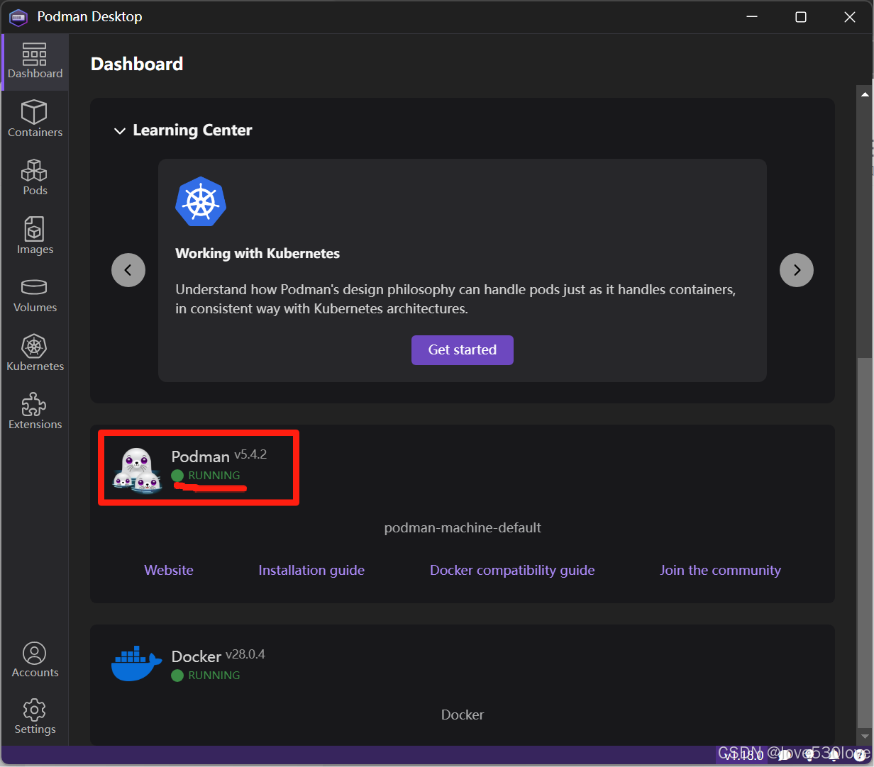The height and width of the screenshot is (767, 874).
Task: Click the Get started button
Action: 463,350
